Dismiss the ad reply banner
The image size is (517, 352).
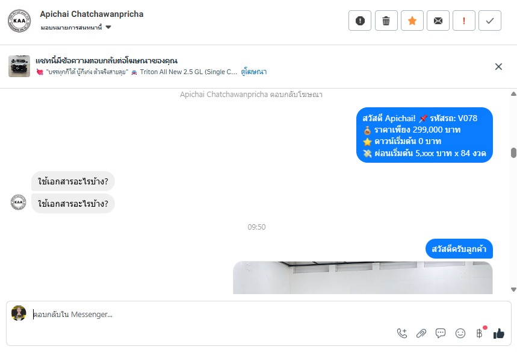tap(498, 67)
